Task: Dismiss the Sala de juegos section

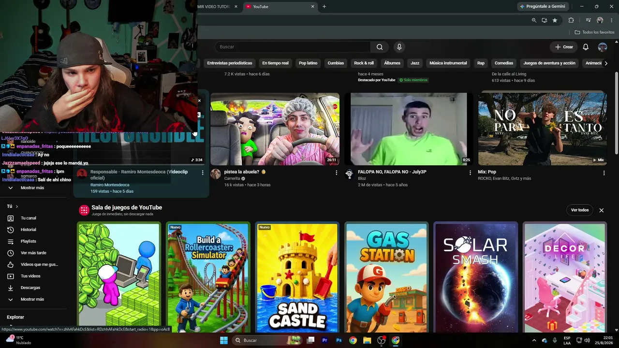Action: 602,210
